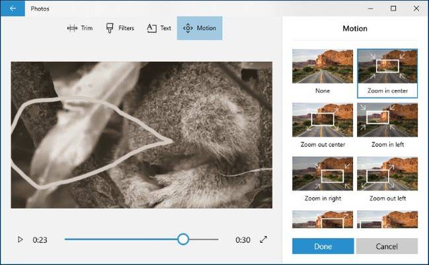The image size is (429, 265).
Task: Click the koala video preview
Action: coord(141,135)
